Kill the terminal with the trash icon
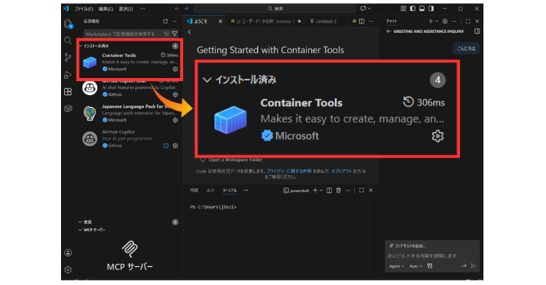Image resolution: width=546 pixels, height=285 pixels. click(x=339, y=191)
